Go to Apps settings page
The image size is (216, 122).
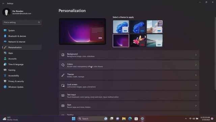[x=22, y=53]
